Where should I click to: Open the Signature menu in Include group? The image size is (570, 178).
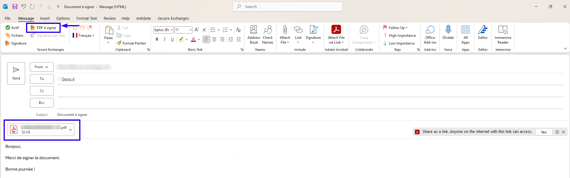click(x=313, y=35)
